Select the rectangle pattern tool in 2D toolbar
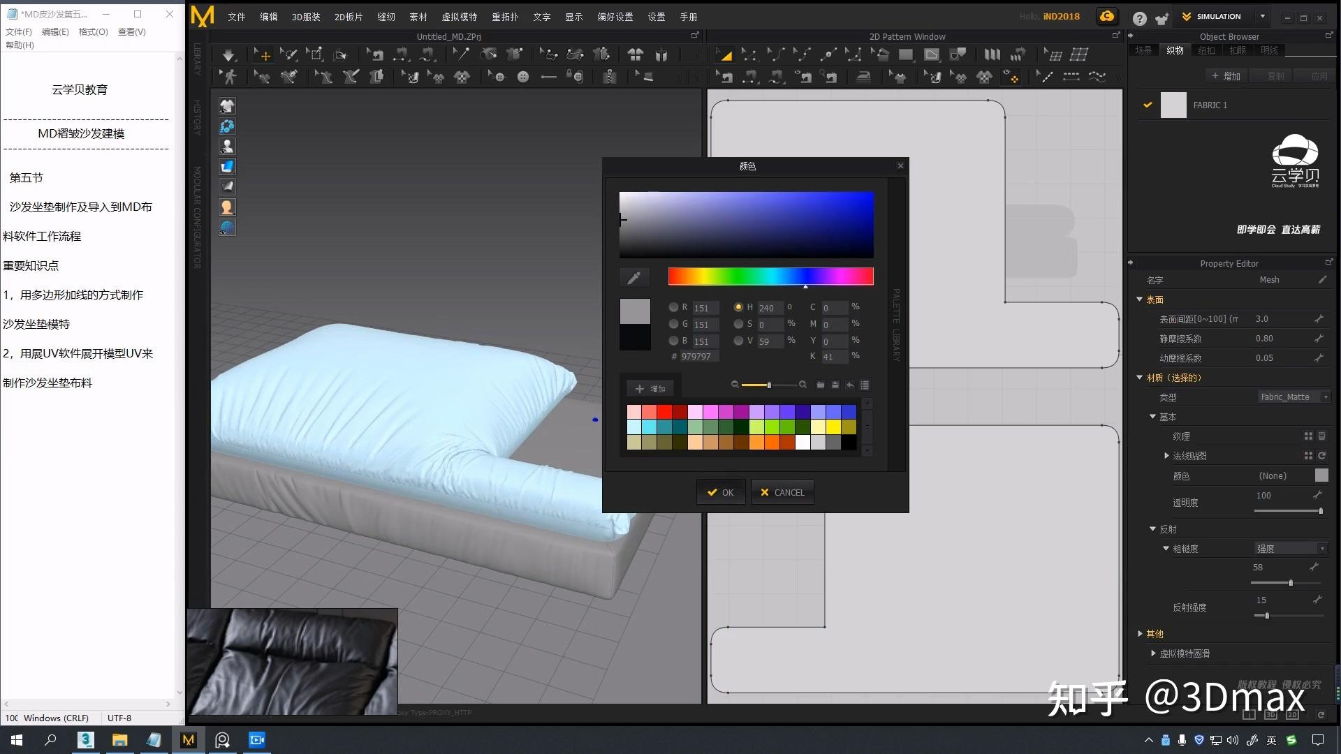Screen dimensions: 1341x754 907,54
